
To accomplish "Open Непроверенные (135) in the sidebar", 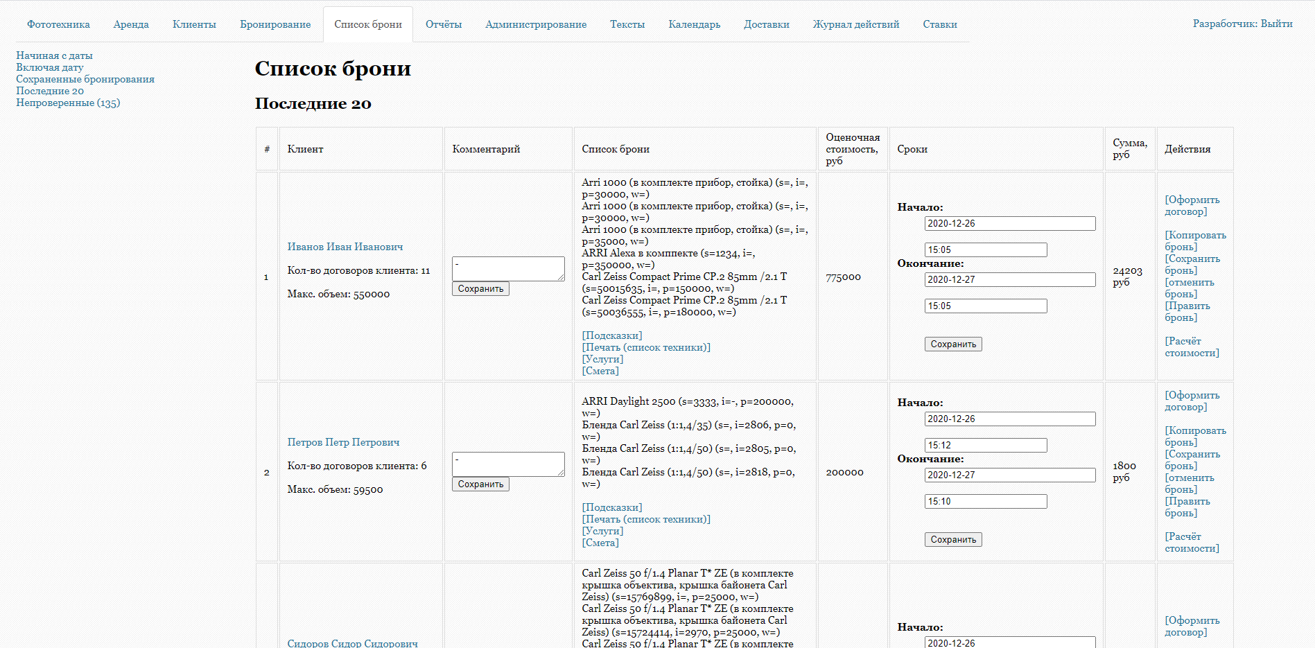I will 68,103.
